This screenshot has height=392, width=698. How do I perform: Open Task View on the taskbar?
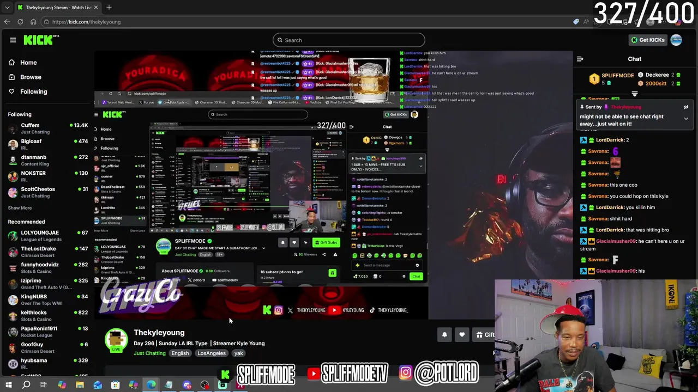tap(44, 385)
